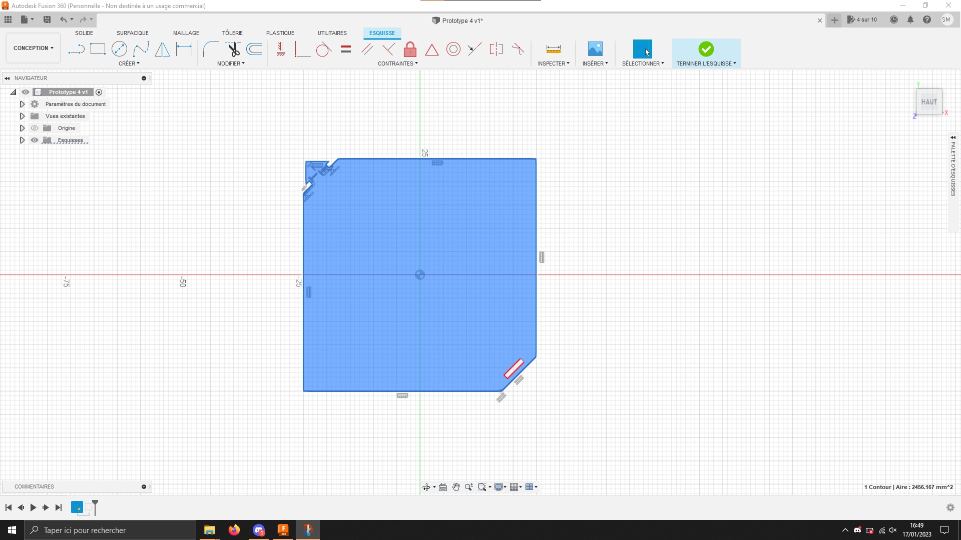
Task: Switch to the UTILITAIRES tab
Action: point(332,33)
